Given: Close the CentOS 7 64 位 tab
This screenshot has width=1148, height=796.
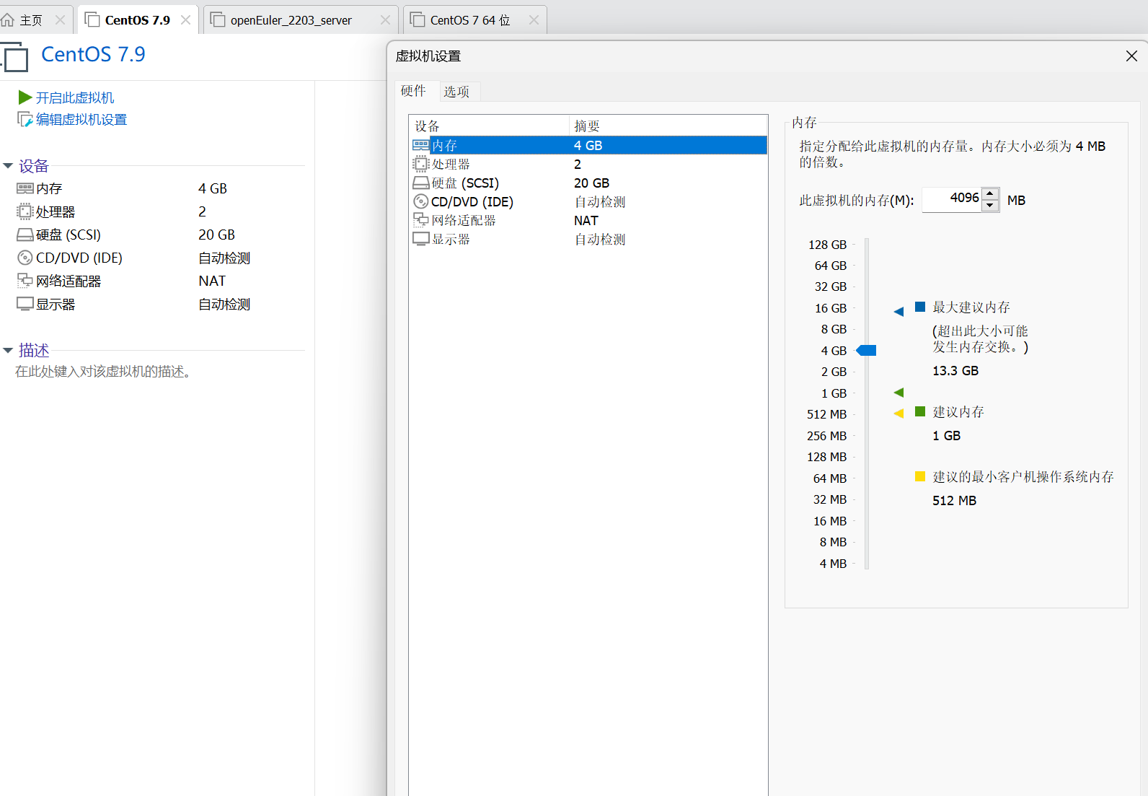Looking at the screenshot, I should (x=534, y=20).
